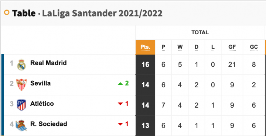This screenshot has height=136, width=266.
Task: Click the TOTAL section header
Action: (x=200, y=32)
